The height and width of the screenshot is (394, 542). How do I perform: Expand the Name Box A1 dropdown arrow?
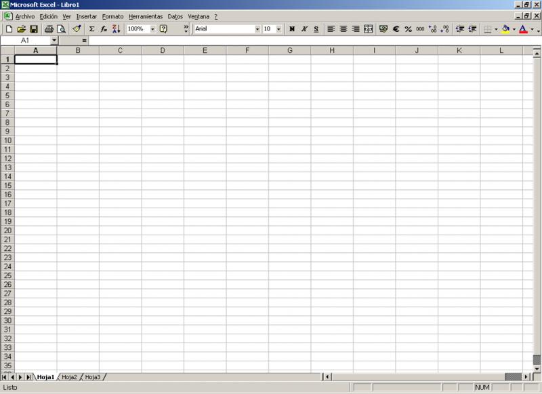click(54, 41)
